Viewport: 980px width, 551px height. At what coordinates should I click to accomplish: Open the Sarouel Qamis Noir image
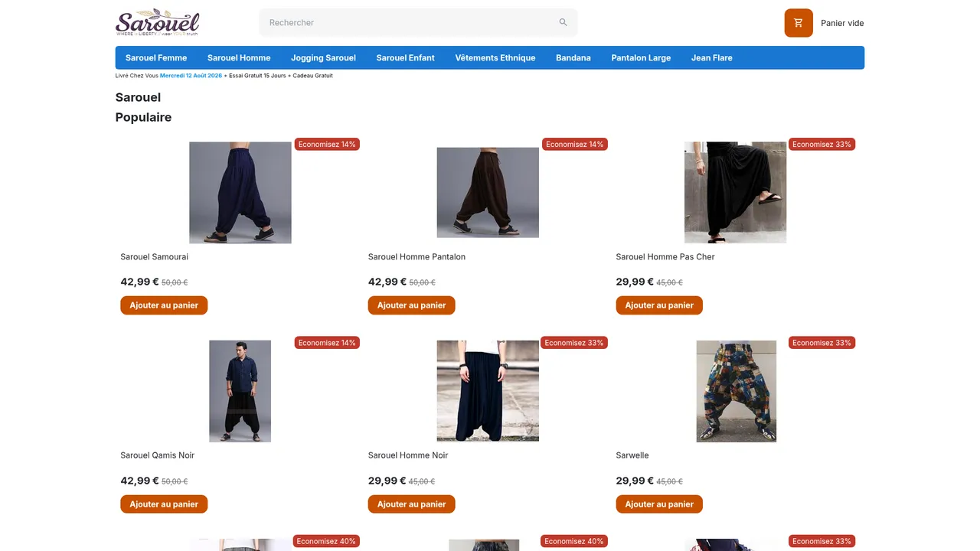tap(240, 391)
